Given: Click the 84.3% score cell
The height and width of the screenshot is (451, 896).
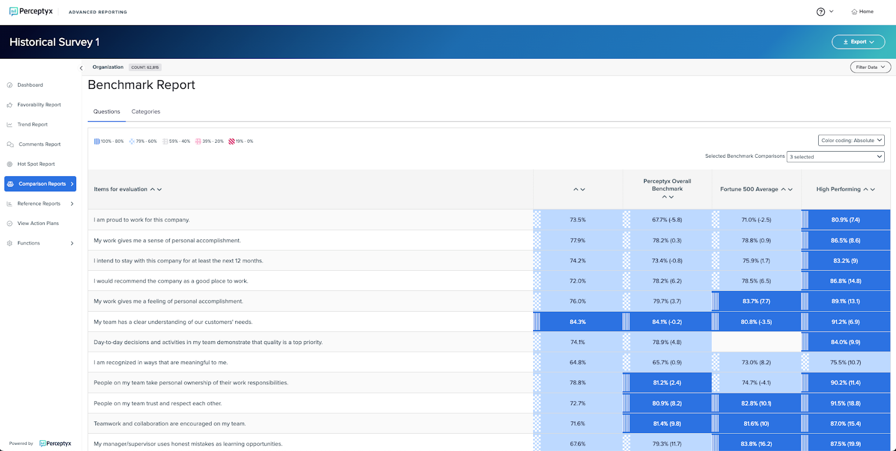Looking at the screenshot, I should click(x=578, y=322).
